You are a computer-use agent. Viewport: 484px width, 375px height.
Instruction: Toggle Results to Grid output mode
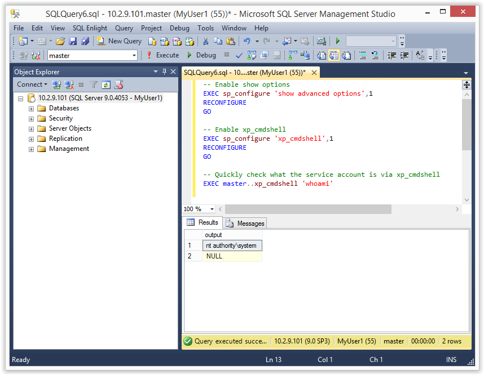click(334, 56)
